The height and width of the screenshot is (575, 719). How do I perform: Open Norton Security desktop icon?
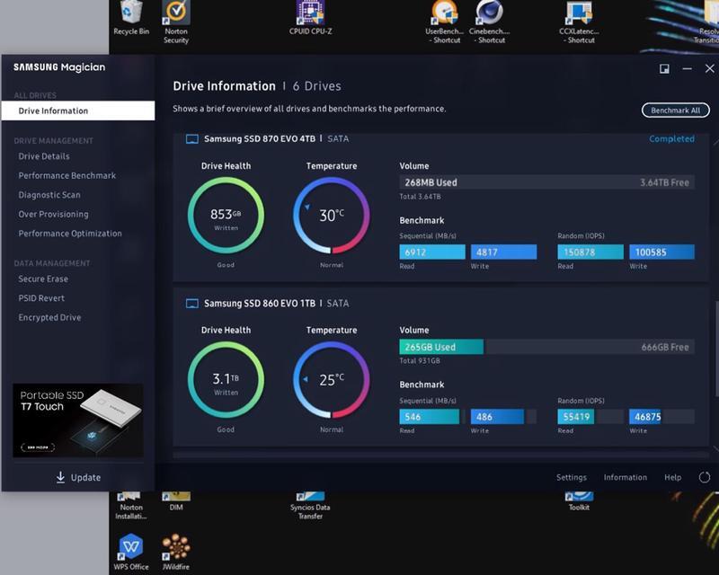click(176, 22)
